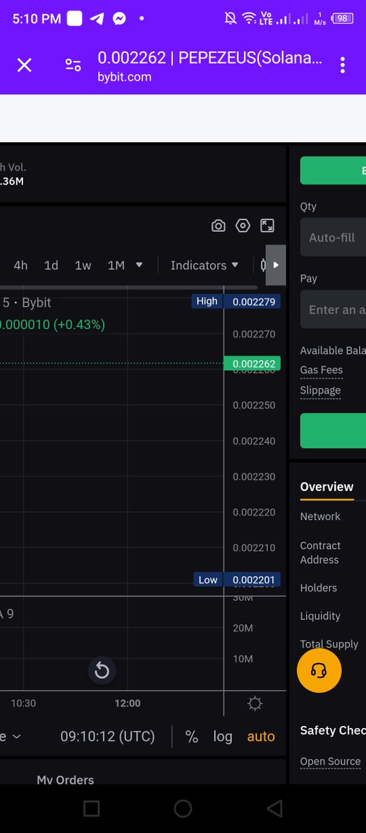Take chart snapshot with camera icon
The image size is (366, 833).
[x=218, y=226]
